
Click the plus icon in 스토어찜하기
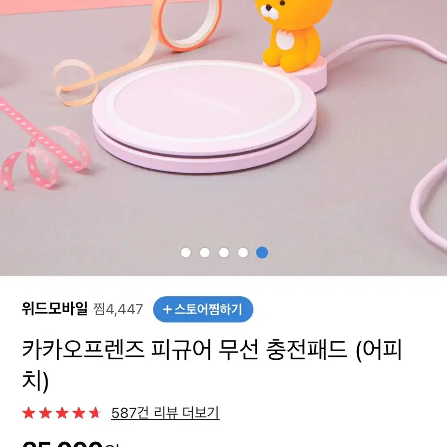click(x=167, y=310)
